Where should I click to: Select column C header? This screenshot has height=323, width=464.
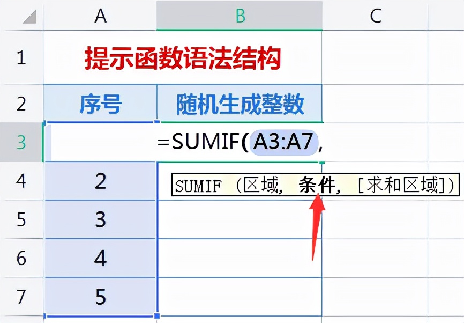tap(375, 16)
